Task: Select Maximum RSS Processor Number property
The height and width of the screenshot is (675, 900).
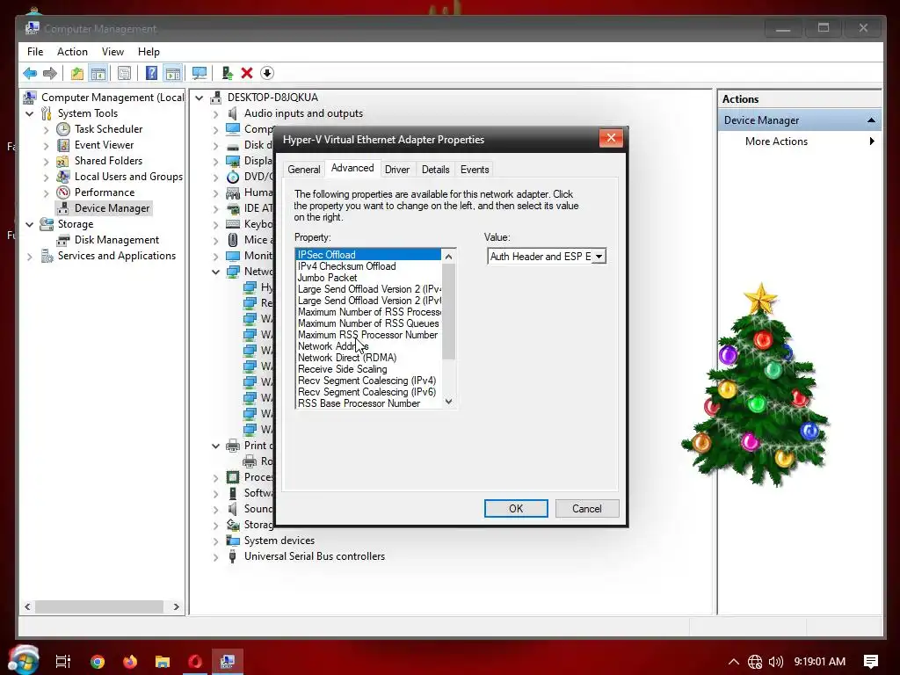Action: pos(368,335)
